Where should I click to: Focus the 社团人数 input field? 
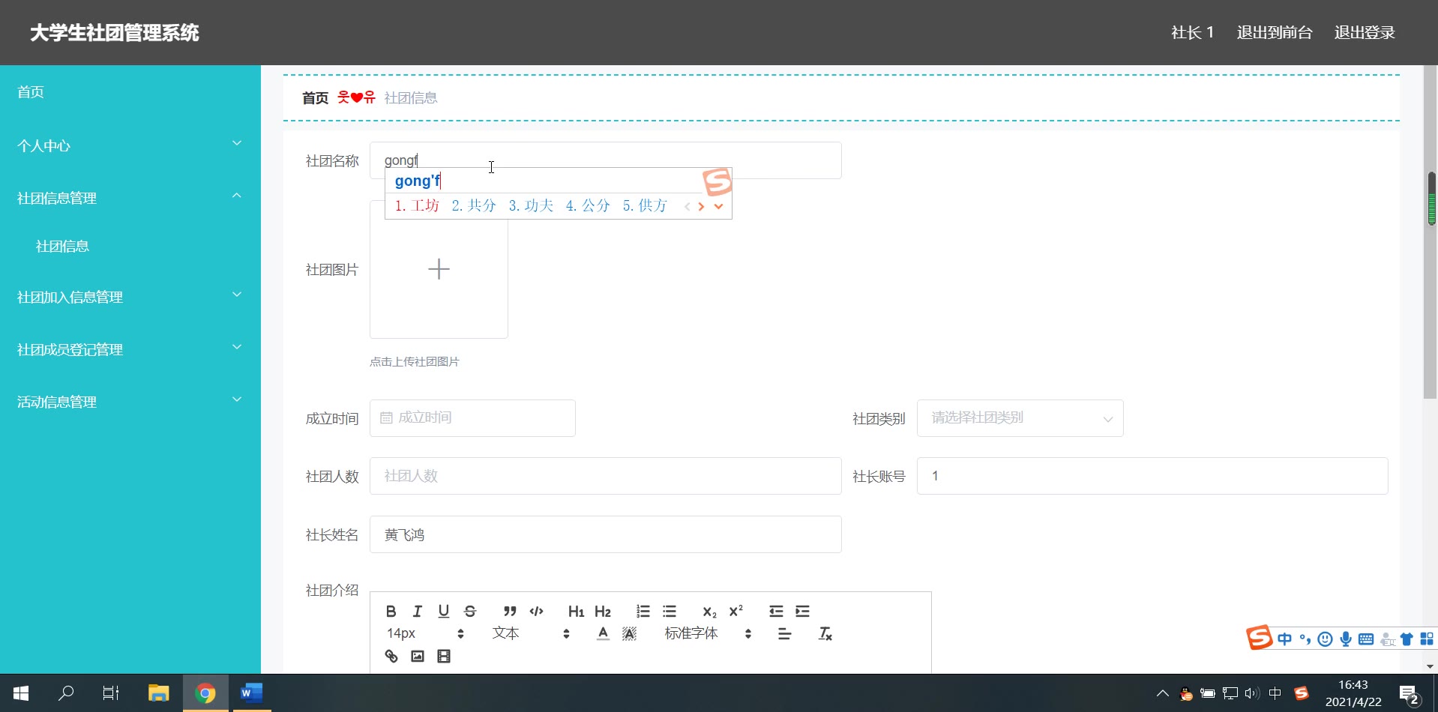605,476
